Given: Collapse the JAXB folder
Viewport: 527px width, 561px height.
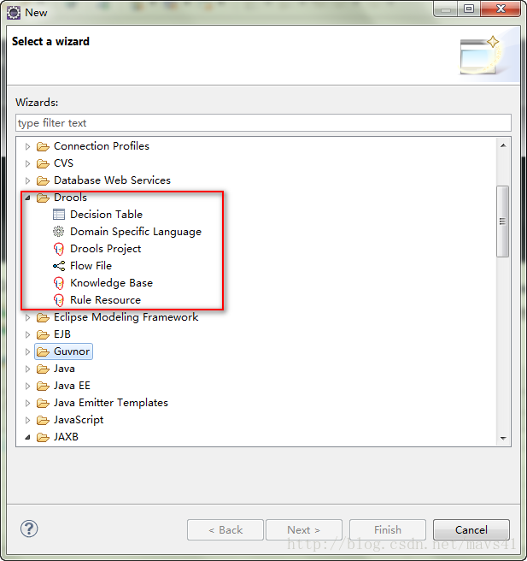Looking at the screenshot, I should 27,437.
